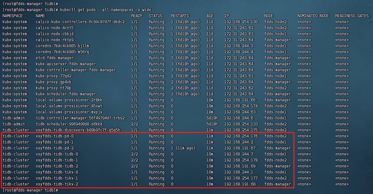The height and width of the screenshot is (194, 373).
Task: Select the xsyfdds-tidb-discovery pod name
Action: (x=78, y=130)
